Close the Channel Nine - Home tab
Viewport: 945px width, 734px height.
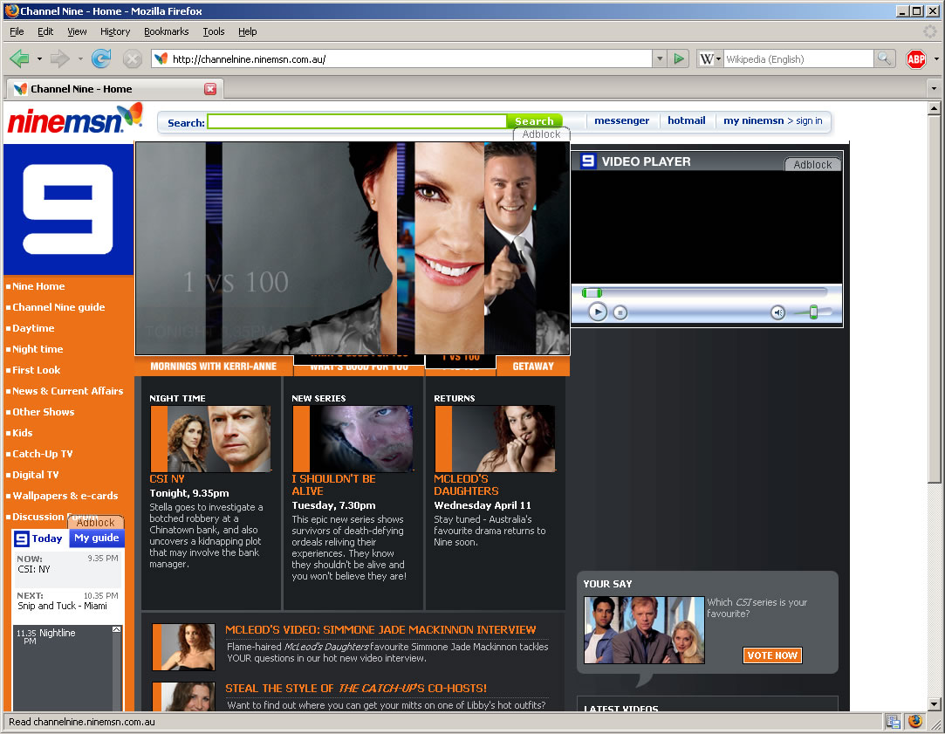(210, 89)
